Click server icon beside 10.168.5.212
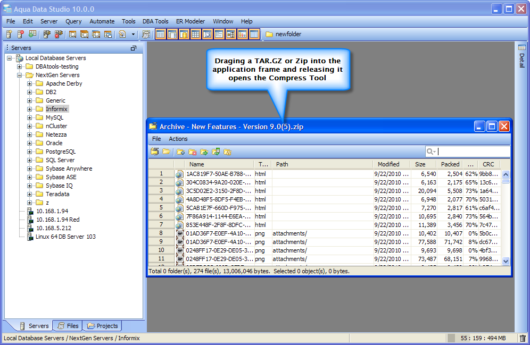 tap(30, 228)
